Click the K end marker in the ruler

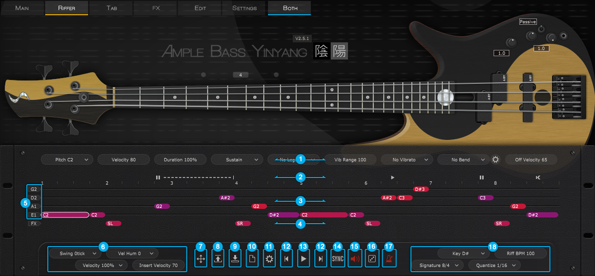538,177
